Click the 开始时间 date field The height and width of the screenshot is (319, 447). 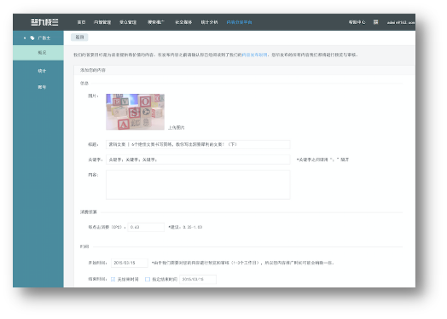click(130, 263)
